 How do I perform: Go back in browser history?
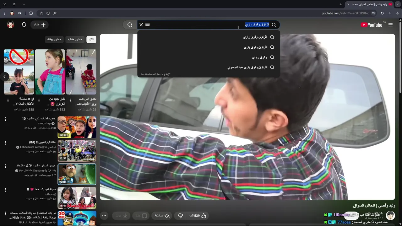397,13
